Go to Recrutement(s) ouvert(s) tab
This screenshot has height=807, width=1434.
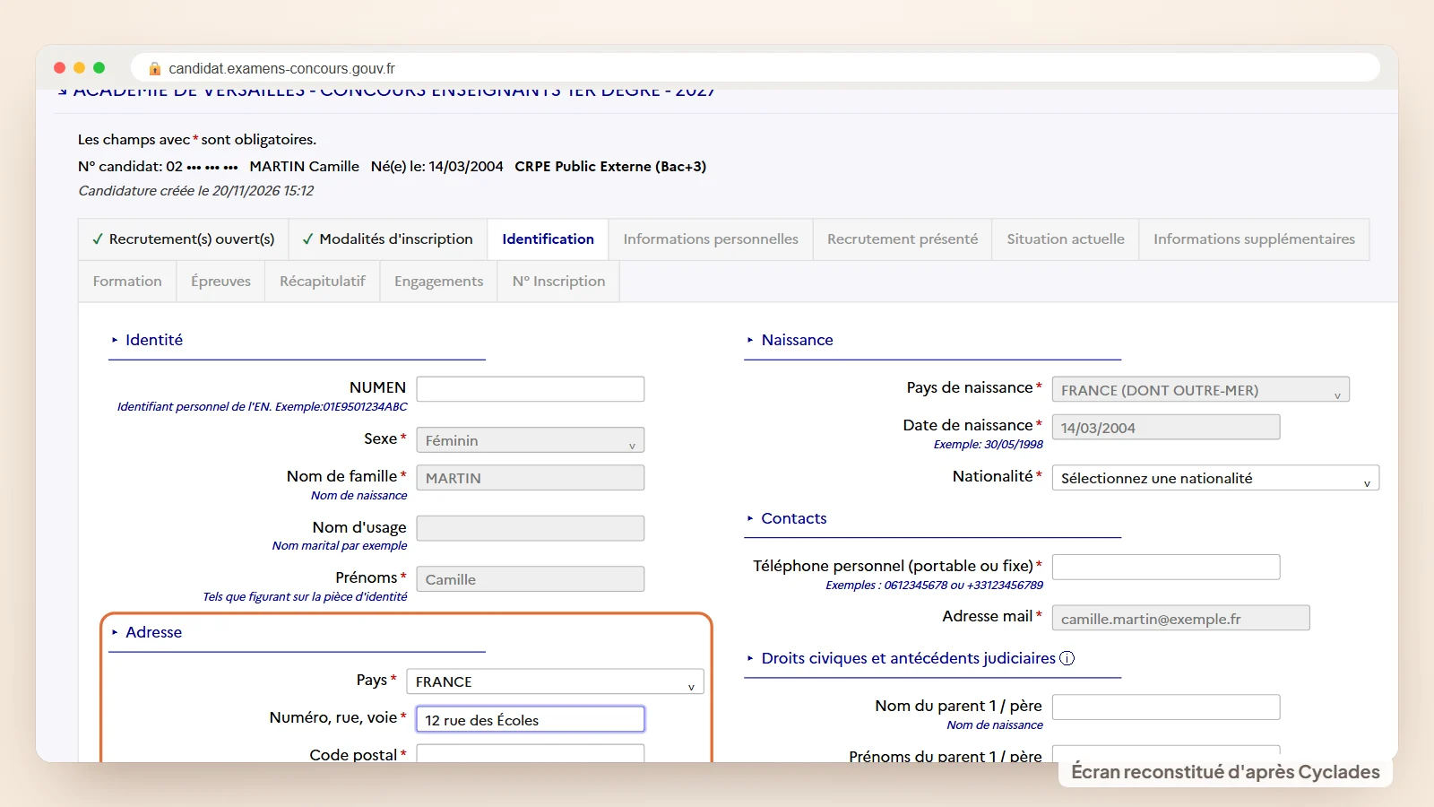tap(184, 239)
